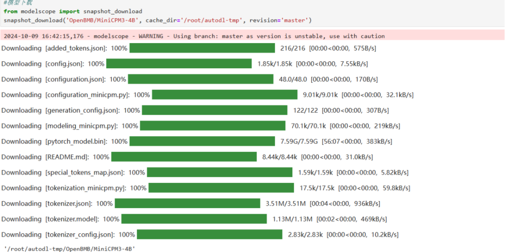Select the 'Downloading [generation_config.json]' label
This screenshot has width=505, height=252.
pos(60,110)
